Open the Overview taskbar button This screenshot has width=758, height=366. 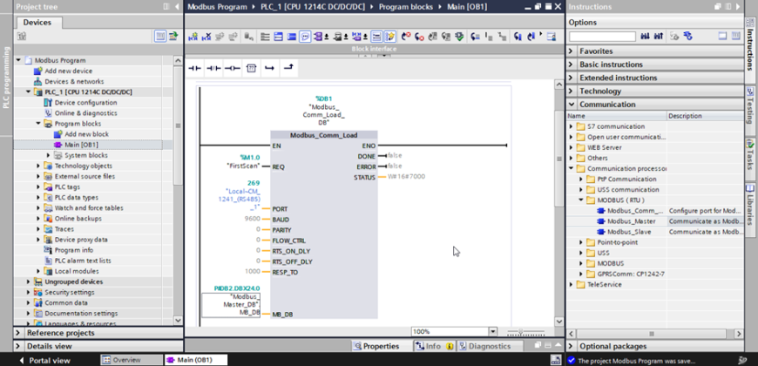[x=120, y=360]
